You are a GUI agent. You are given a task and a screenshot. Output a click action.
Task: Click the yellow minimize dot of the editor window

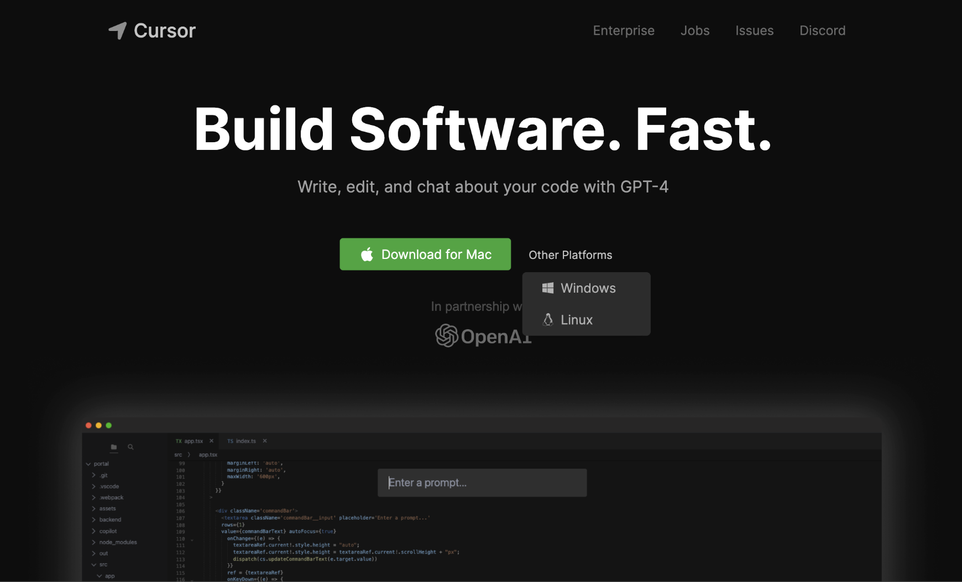pyautogui.click(x=98, y=425)
